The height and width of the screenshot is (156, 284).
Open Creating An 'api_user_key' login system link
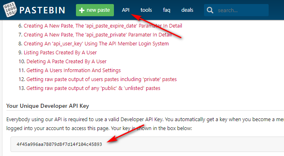click(x=96, y=44)
